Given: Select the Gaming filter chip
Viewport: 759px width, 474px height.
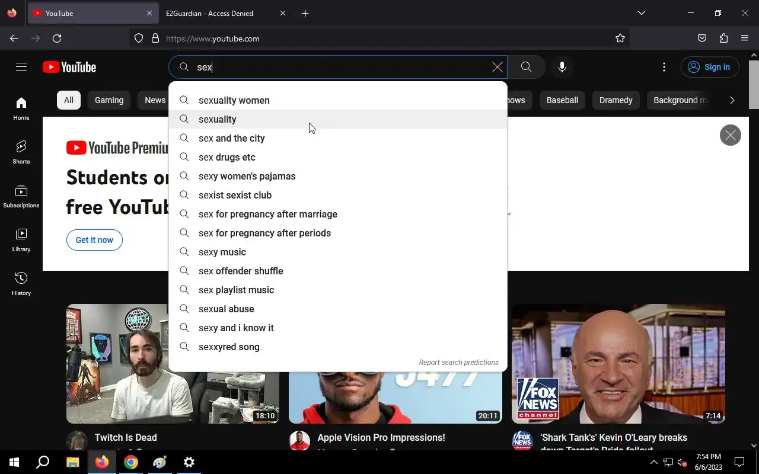Looking at the screenshot, I should 109,100.
